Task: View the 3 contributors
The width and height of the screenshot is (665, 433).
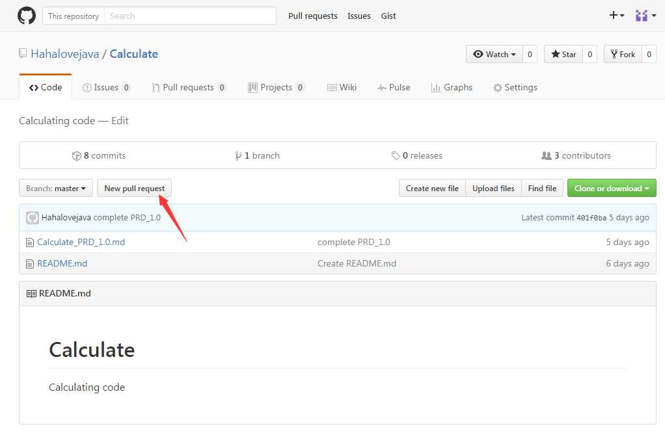Action: click(576, 155)
